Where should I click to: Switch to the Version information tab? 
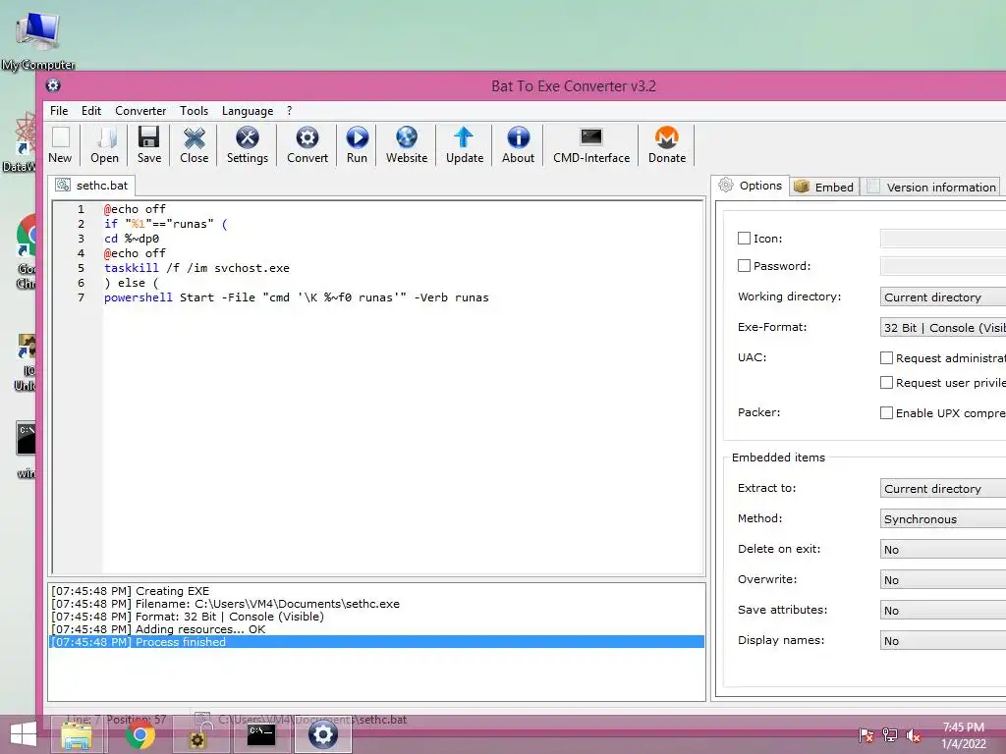tap(931, 187)
